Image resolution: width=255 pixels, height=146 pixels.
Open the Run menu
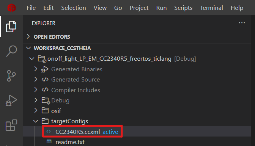coord(162,8)
